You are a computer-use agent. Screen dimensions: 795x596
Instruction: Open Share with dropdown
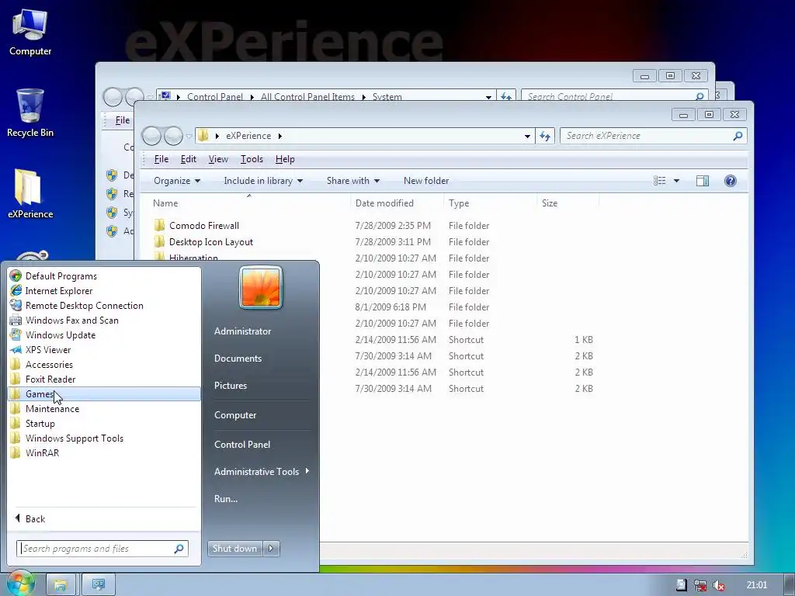(x=353, y=181)
